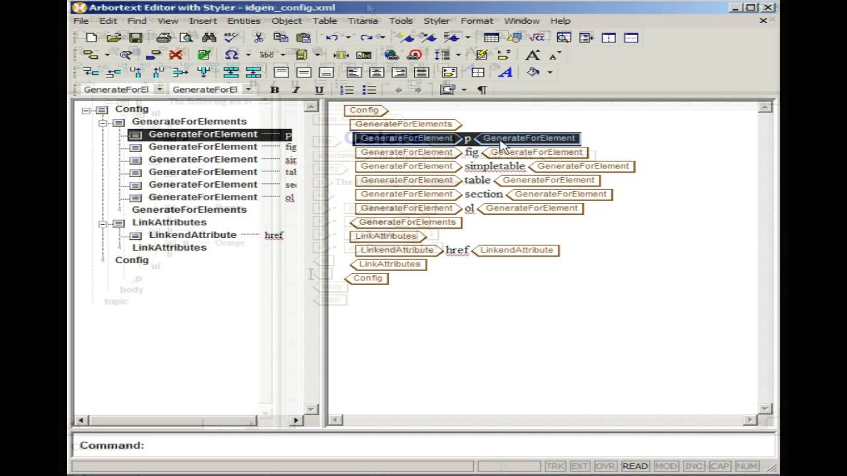The image size is (847, 476).
Task: Open the line spacing dropdown arrow
Action: pos(458,55)
